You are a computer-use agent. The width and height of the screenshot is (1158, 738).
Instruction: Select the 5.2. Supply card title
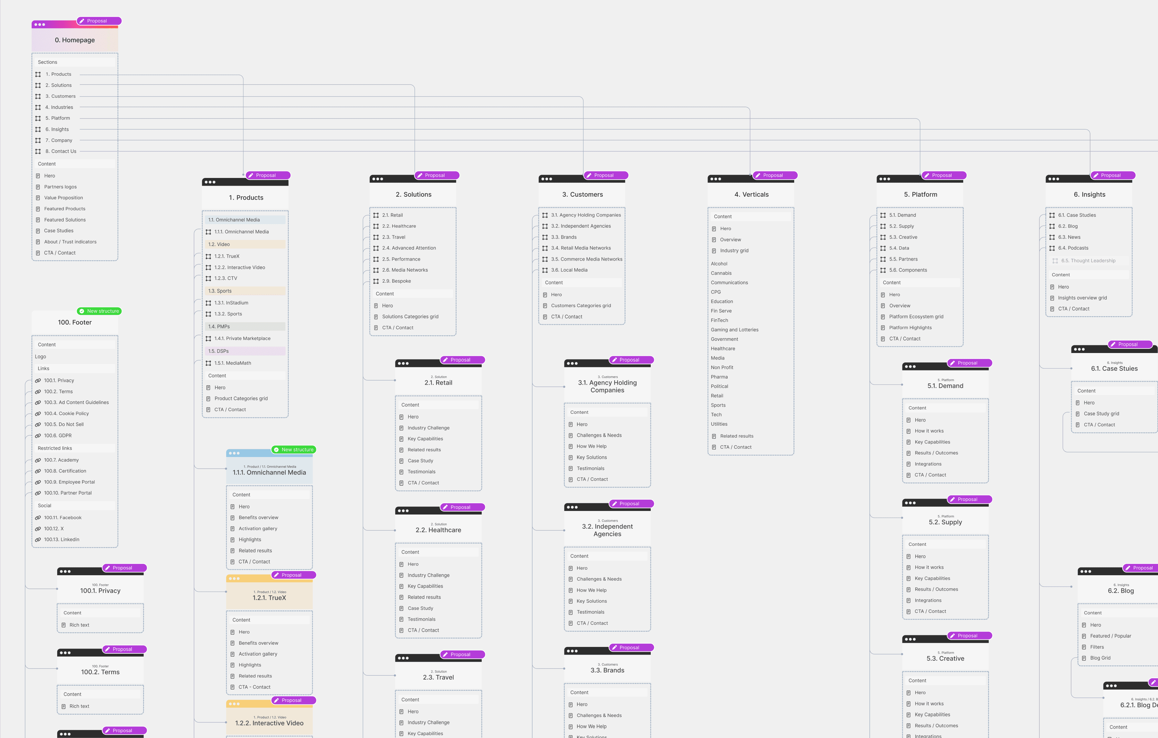tap(945, 522)
